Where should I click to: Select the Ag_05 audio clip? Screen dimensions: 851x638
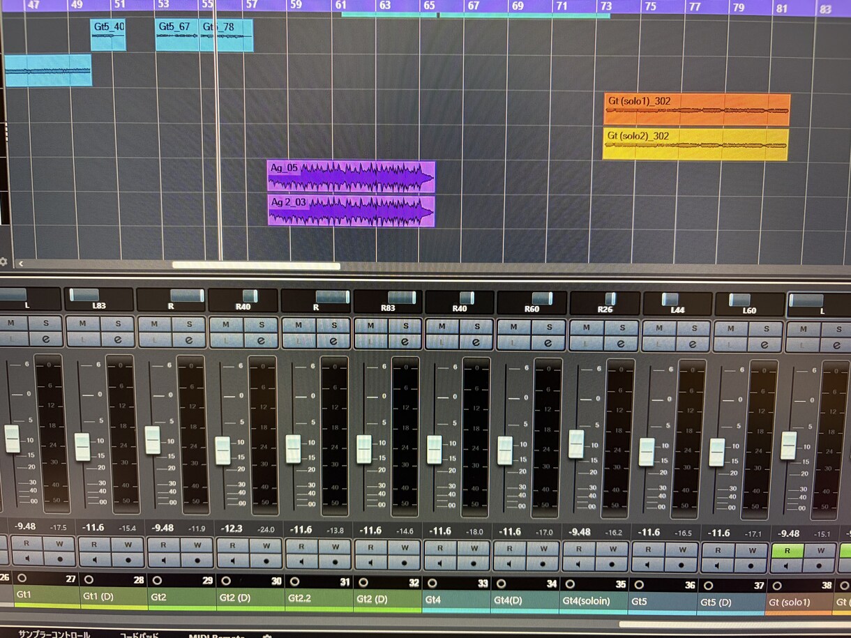351,176
